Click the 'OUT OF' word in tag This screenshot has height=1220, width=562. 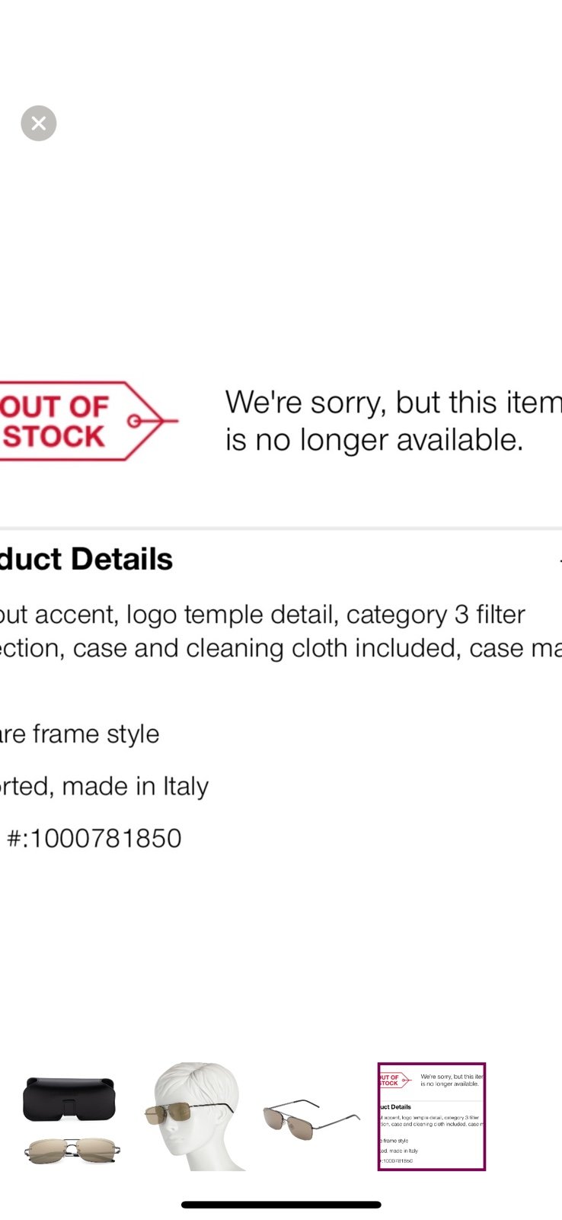(x=55, y=406)
